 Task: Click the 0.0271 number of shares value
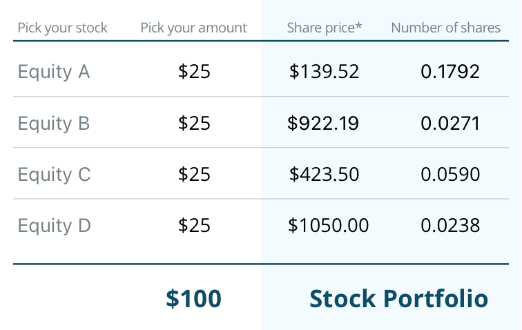(x=449, y=123)
